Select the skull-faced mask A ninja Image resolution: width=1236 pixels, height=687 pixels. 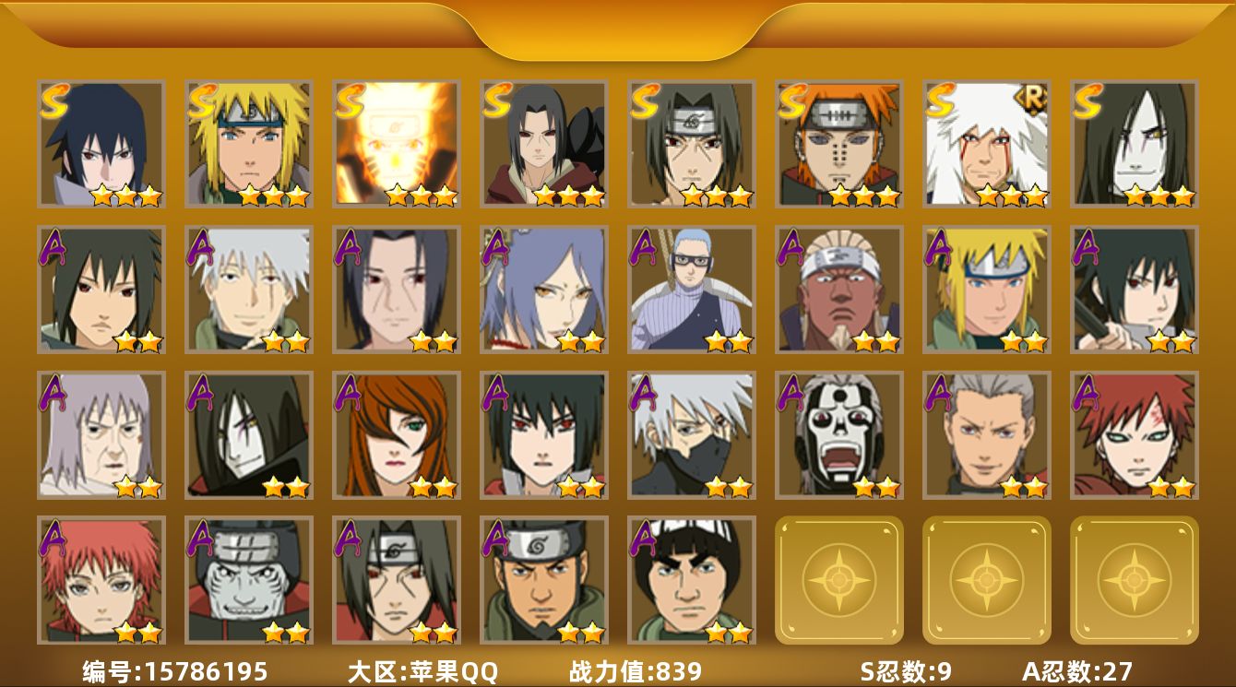(839, 434)
